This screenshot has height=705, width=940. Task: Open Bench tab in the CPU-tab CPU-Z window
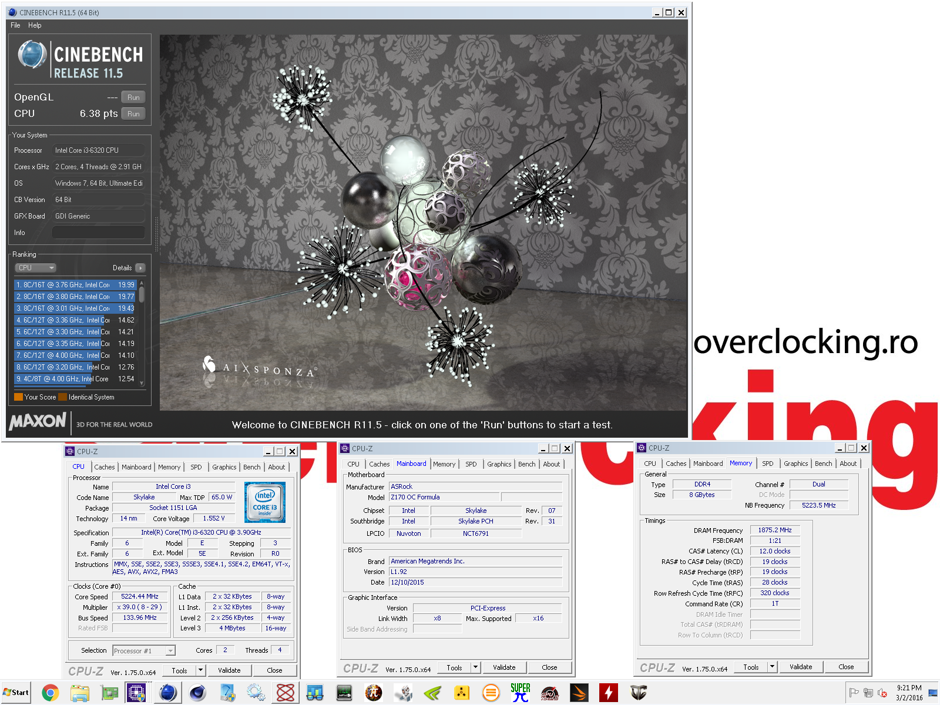click(252, 467)
